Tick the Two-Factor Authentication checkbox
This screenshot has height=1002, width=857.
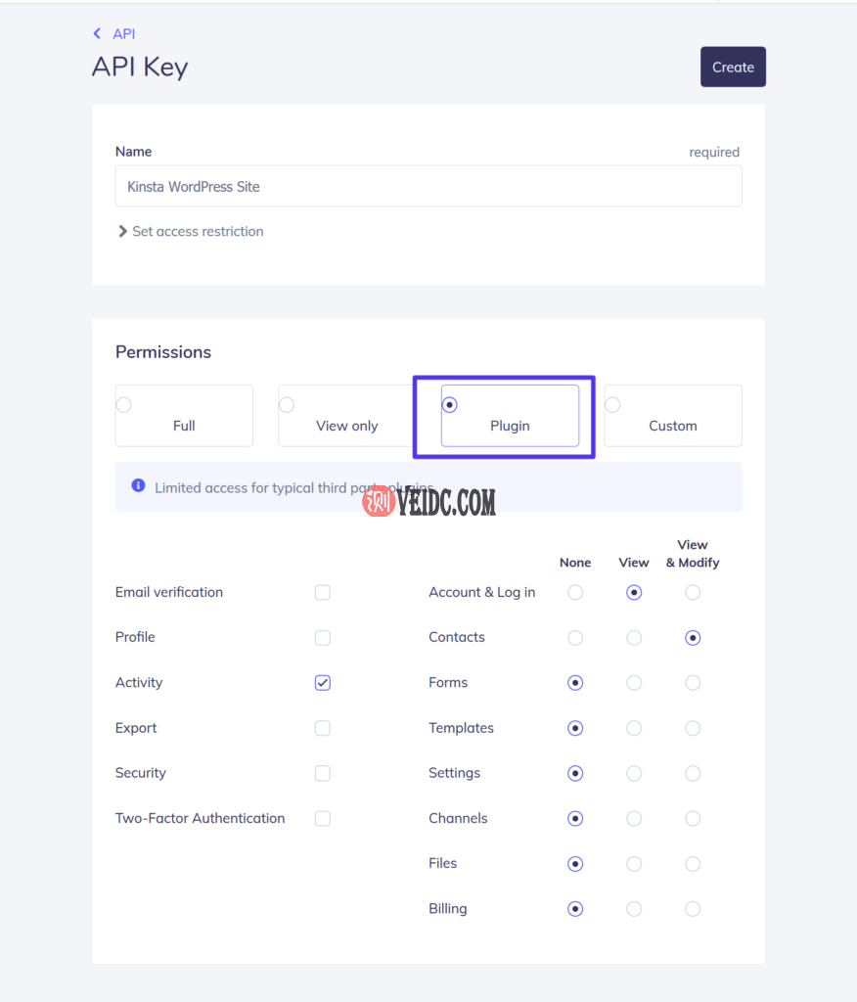coord(323,819)
